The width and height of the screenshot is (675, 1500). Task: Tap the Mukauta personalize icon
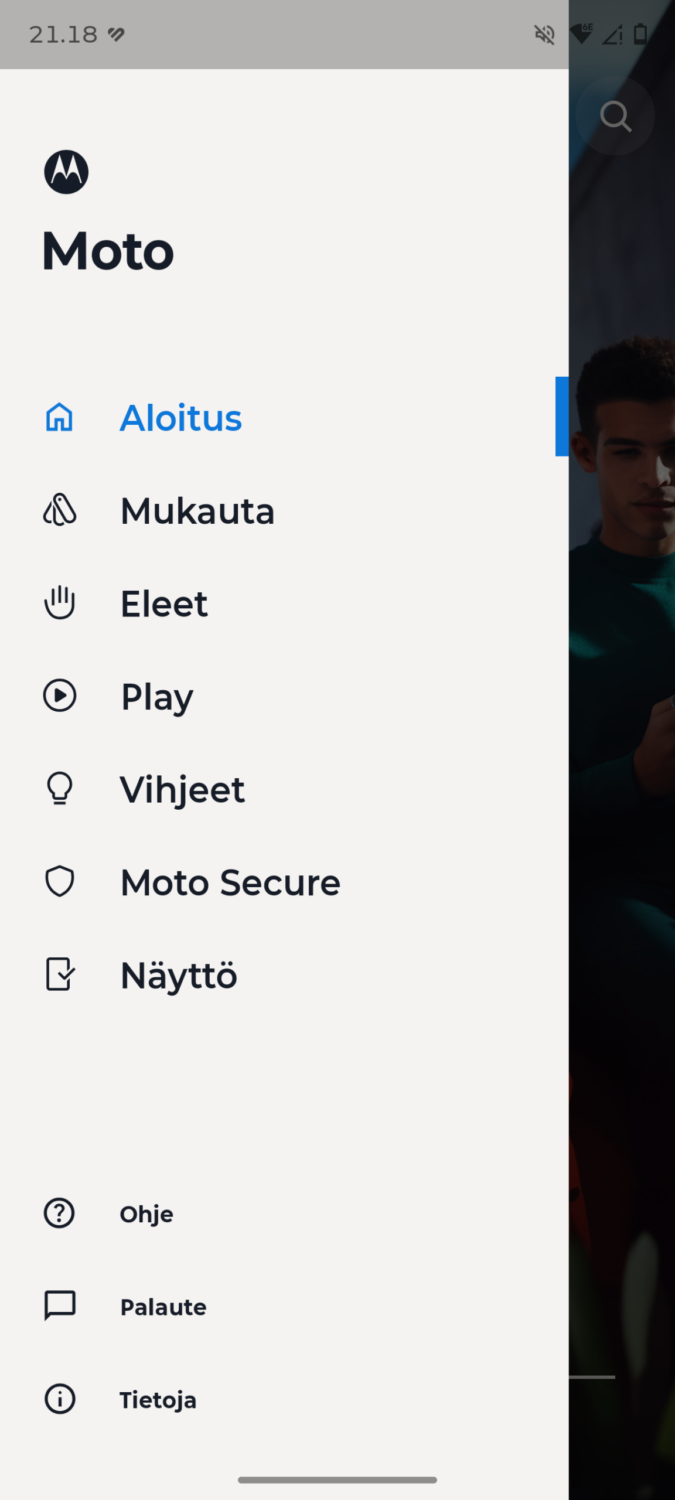[60, 510]
